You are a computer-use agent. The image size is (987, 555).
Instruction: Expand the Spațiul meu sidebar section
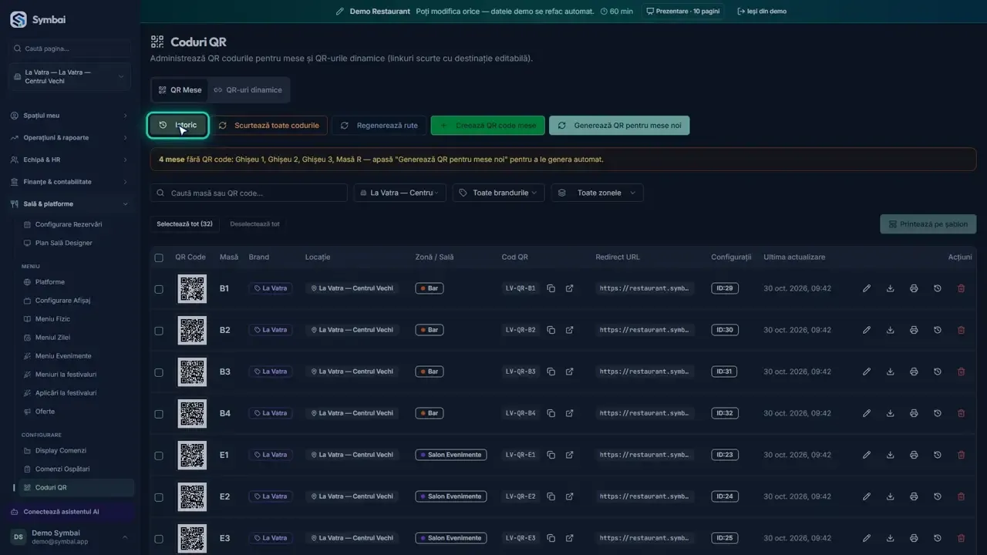click(x=69, y=116)
